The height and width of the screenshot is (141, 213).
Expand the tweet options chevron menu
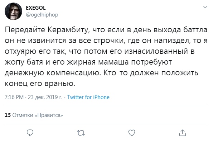205,7
